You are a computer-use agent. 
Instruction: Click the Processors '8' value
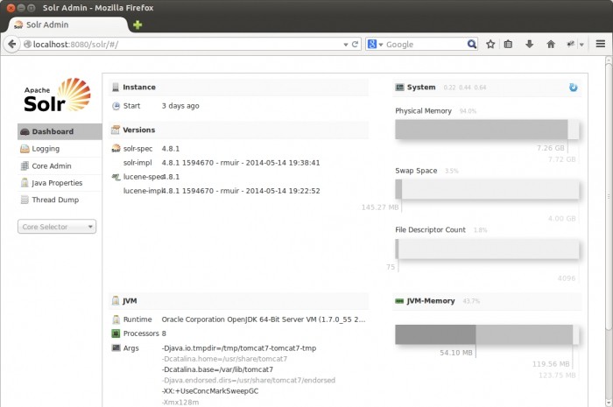click(x=164, y=333)
